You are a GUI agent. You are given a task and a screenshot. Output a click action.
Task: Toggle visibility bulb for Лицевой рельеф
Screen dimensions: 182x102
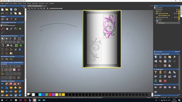(179, 14)
